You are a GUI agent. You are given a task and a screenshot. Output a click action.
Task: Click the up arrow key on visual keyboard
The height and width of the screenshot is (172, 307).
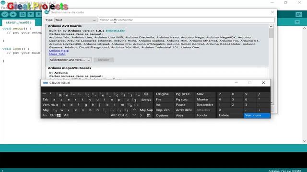(134, 110)
